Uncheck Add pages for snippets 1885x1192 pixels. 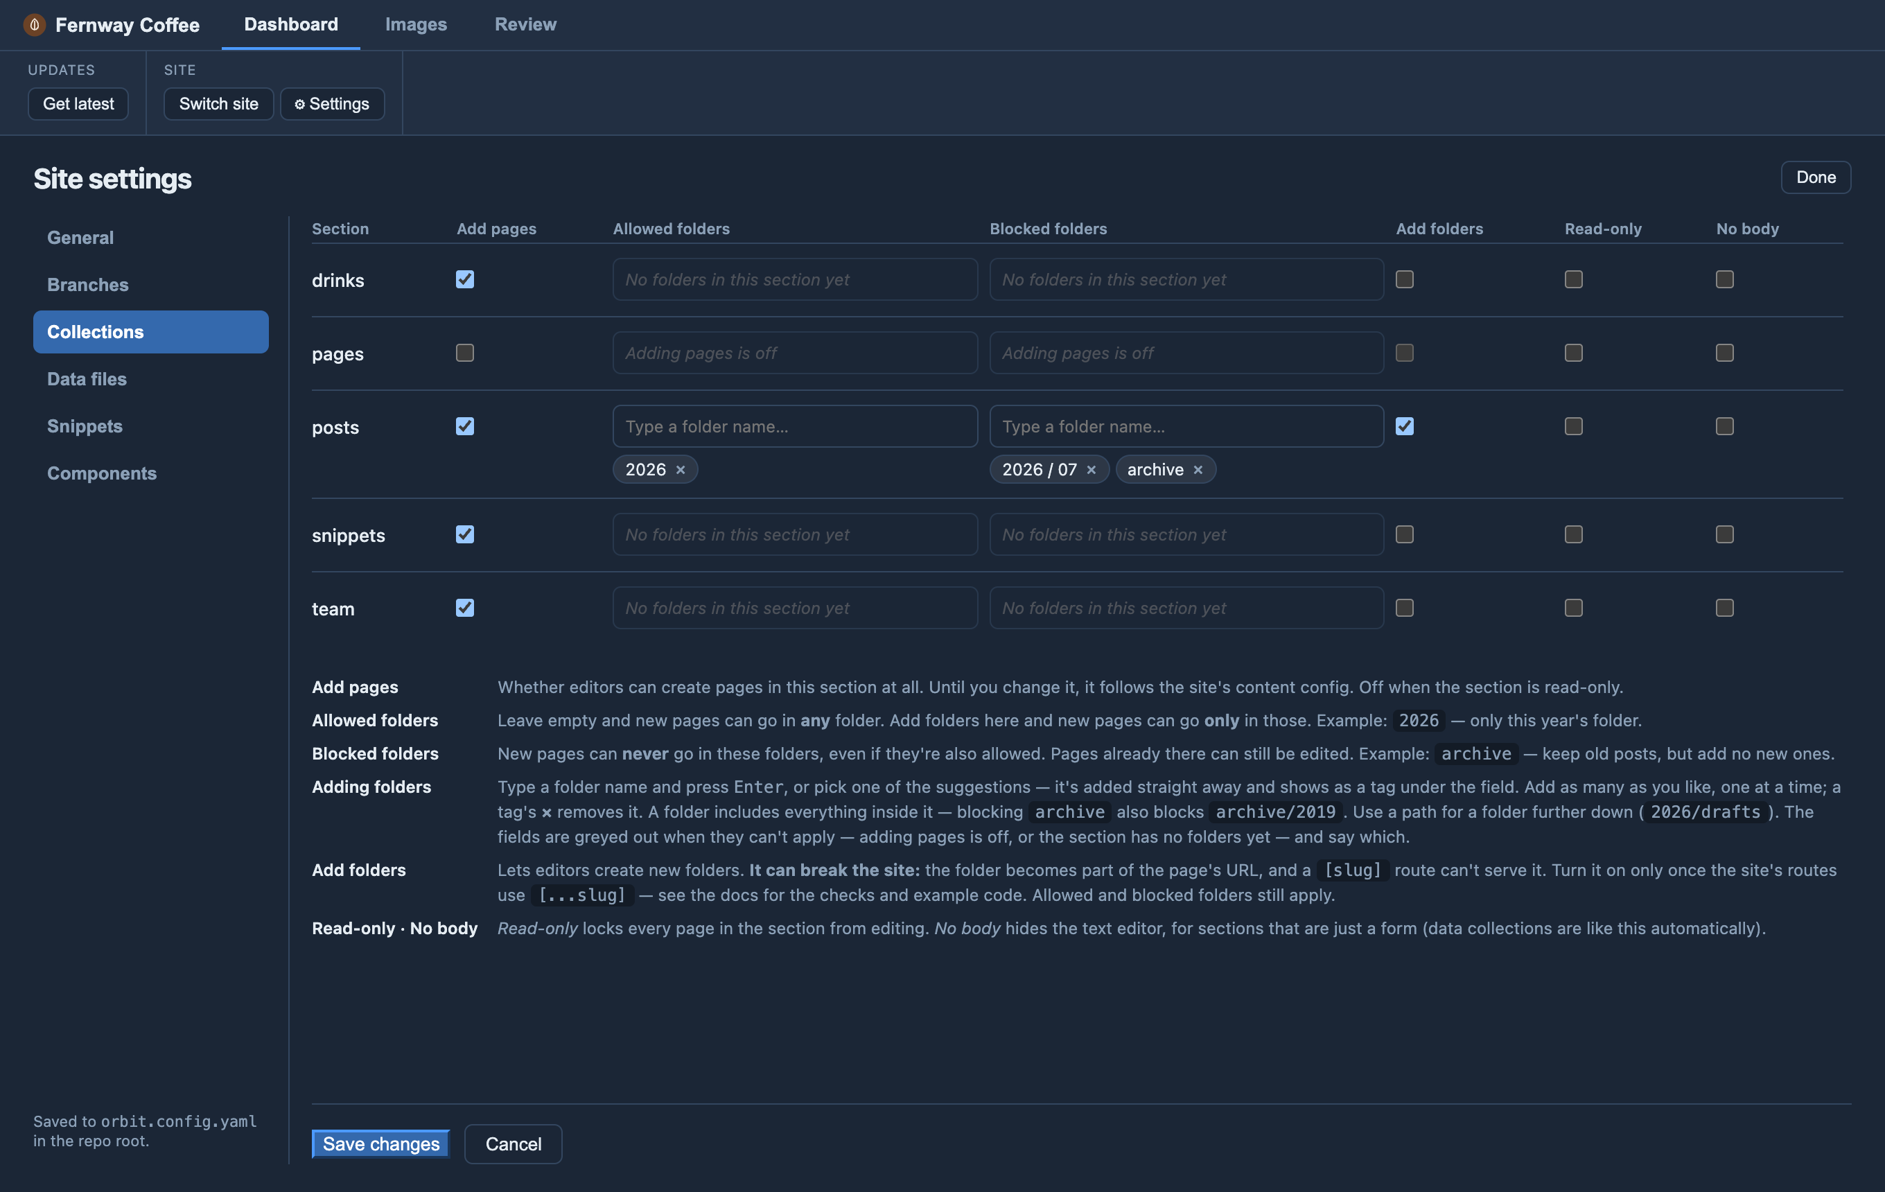tap(465, 534)
